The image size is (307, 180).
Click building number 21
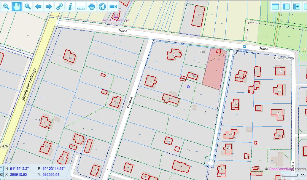[x=151, y=82]
